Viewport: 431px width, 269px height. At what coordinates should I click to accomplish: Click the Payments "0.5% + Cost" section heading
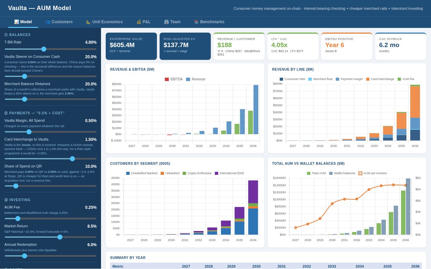coord(35,113)
